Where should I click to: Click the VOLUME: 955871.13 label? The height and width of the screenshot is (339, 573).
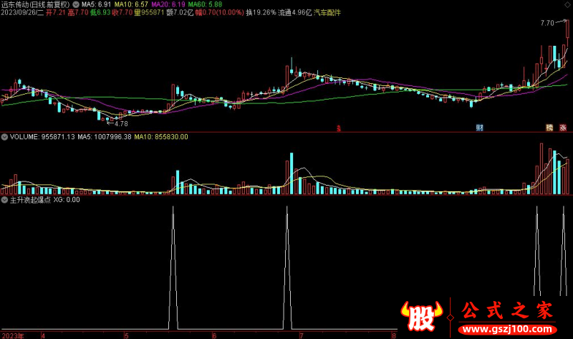[42, 137]
